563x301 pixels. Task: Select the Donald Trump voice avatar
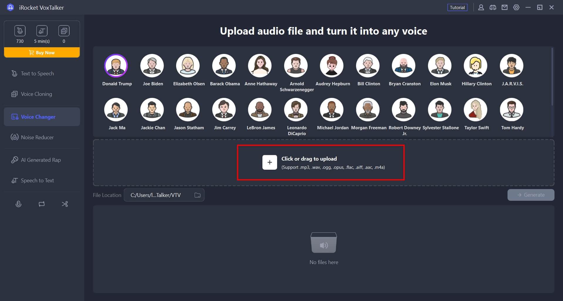pyautogui.click(x=116, y=66)
